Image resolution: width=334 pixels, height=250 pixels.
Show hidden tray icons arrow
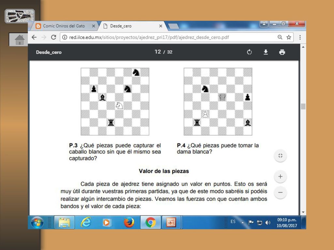click(x=242, y=223)
